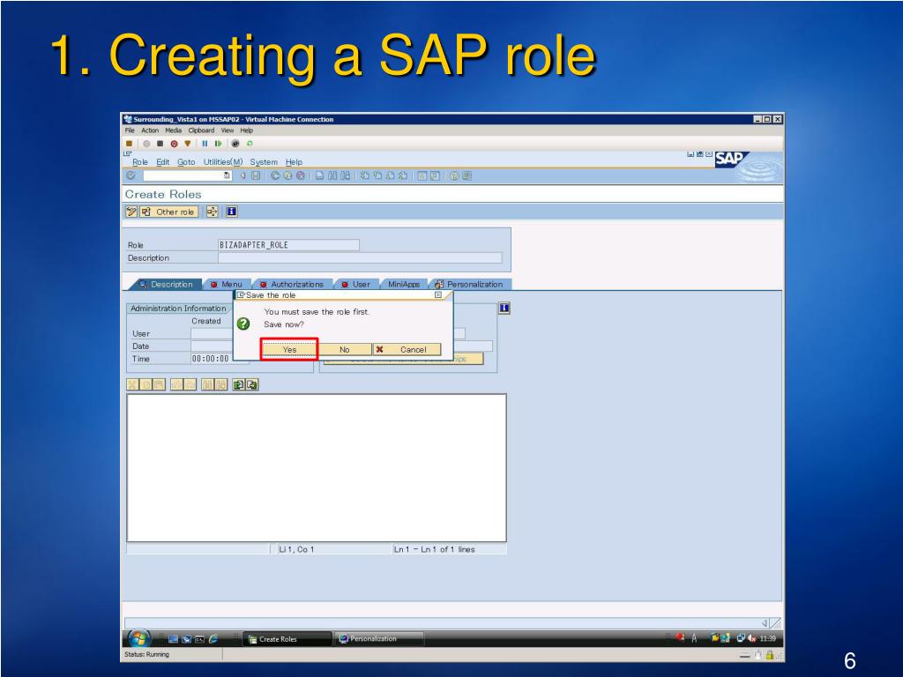Open the SAP Help menu
This screenshot has height=677, width=903.
pos(294,162)
